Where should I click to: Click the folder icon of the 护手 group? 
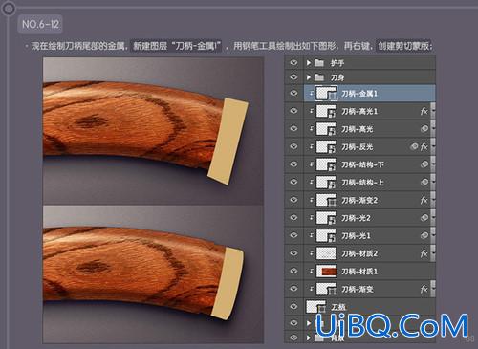coord(319,63)
